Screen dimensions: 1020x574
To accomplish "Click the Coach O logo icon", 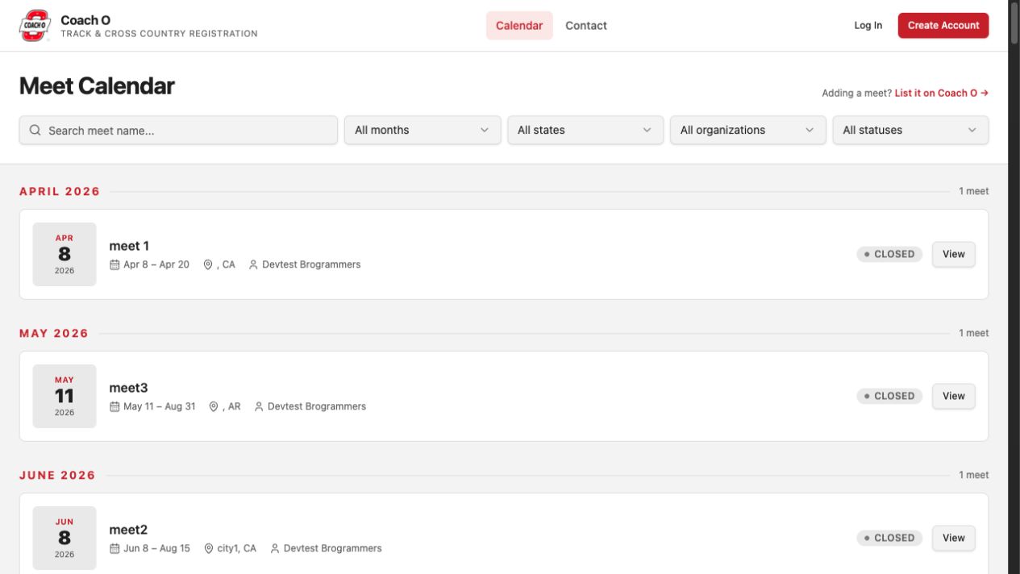I will point(35,26).
